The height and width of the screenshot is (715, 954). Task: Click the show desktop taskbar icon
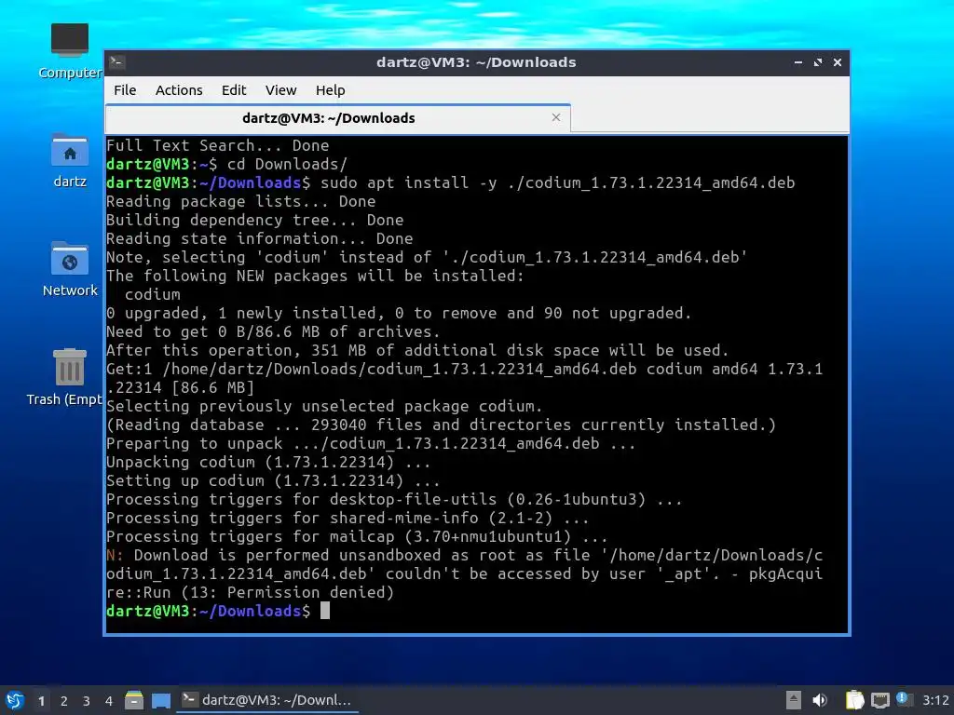click(x=160, y=700)
